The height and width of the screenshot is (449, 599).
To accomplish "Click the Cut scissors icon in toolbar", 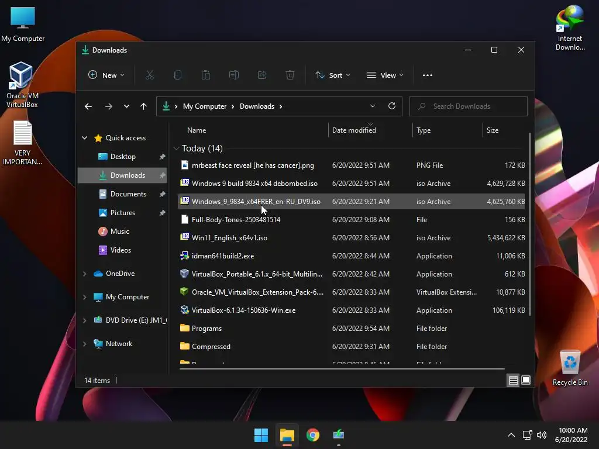I will [149, 75].
